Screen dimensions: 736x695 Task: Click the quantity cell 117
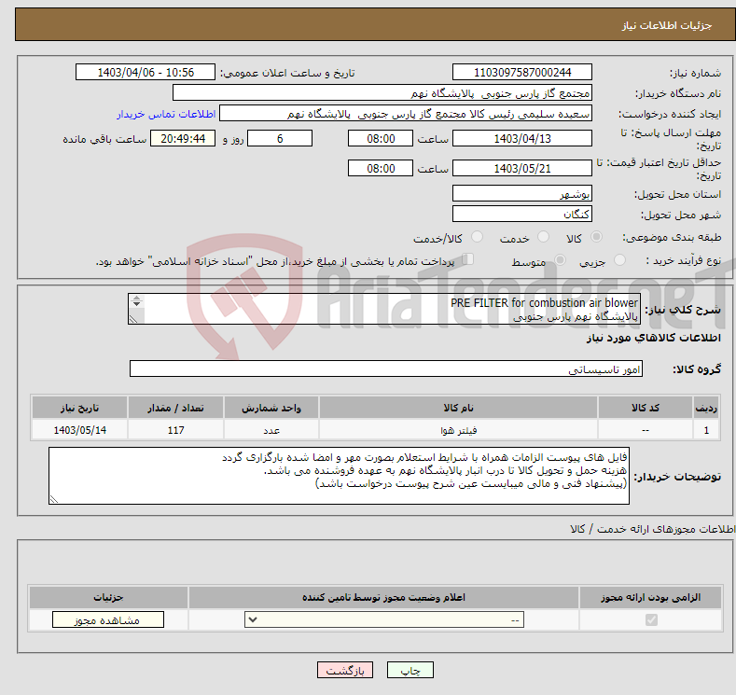pos(175,430)
